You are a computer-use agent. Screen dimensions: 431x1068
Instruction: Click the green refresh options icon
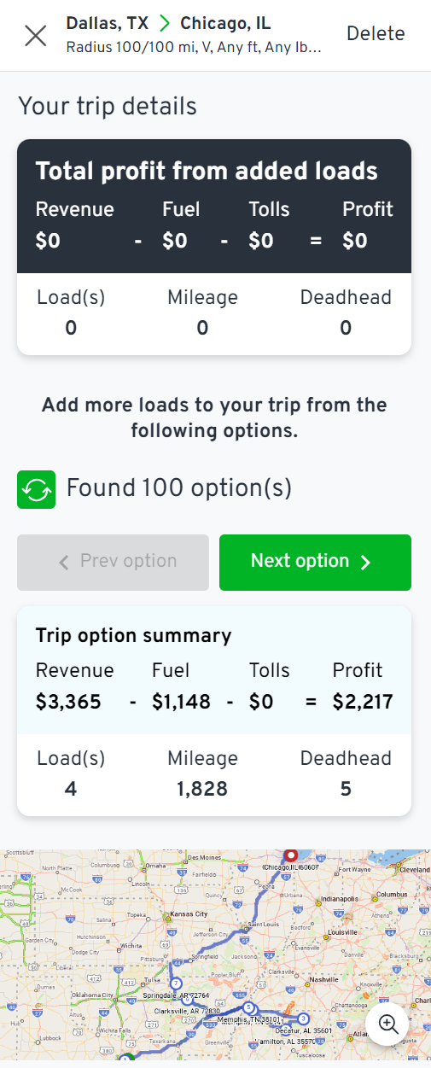(36, 489)
